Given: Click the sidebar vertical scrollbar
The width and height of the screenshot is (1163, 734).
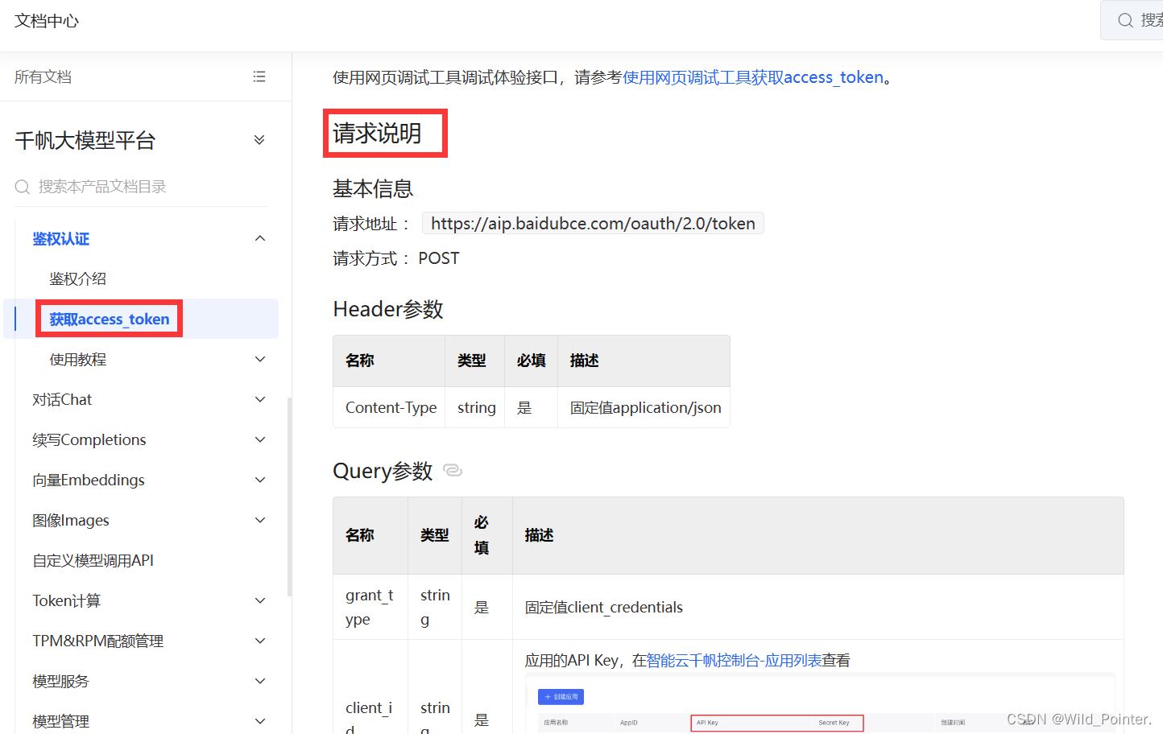Looking at the screenshot, I should (x=289, y=496).
